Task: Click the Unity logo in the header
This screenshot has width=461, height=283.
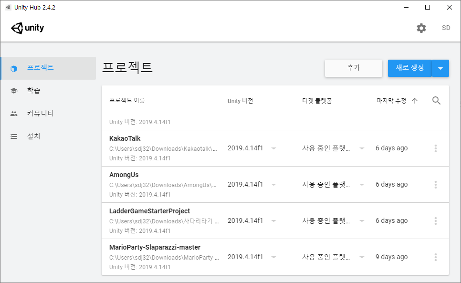Action: [x=28, y=28]
